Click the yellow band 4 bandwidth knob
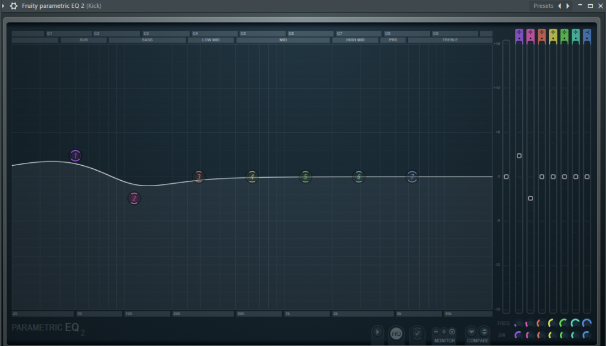The height and width of the screenshot is (346, 606). point(553,335)
